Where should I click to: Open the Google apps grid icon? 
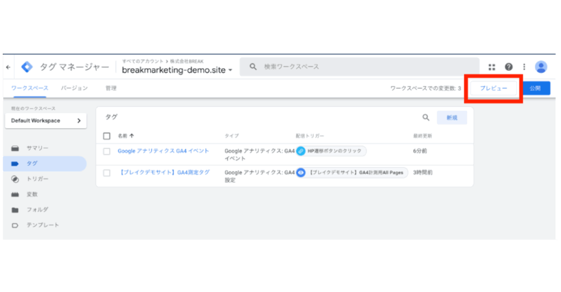[492, 67]
